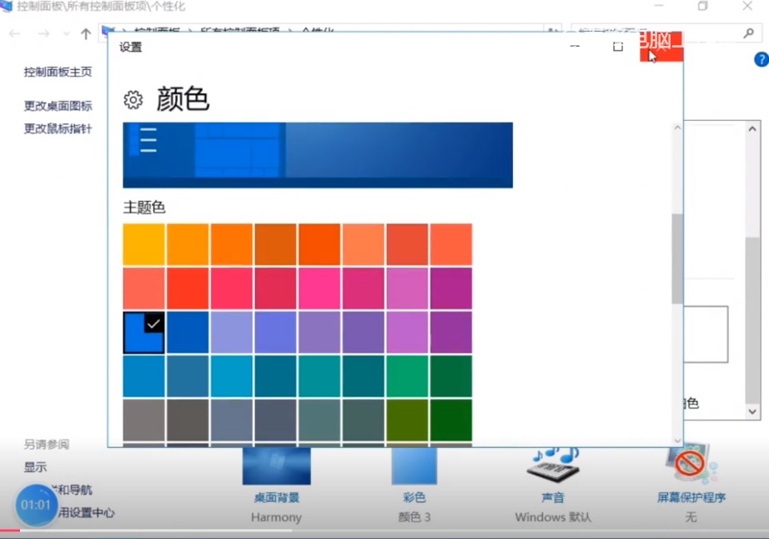Click the Control Panel window title icon
The height and width of the screenshot is (539, 769).
(7, 7)
